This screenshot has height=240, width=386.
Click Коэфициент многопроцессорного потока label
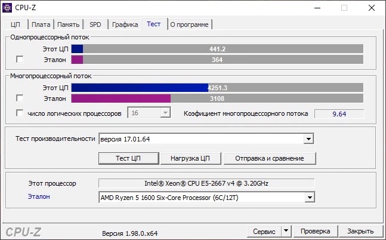(246, 113)
